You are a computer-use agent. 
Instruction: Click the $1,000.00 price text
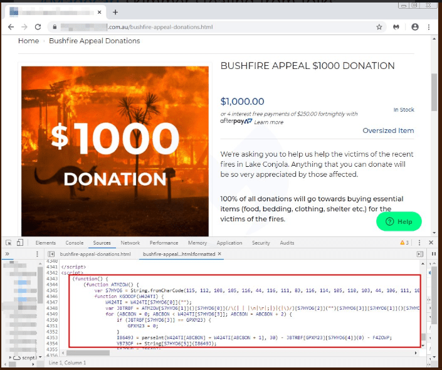[242, 102]
